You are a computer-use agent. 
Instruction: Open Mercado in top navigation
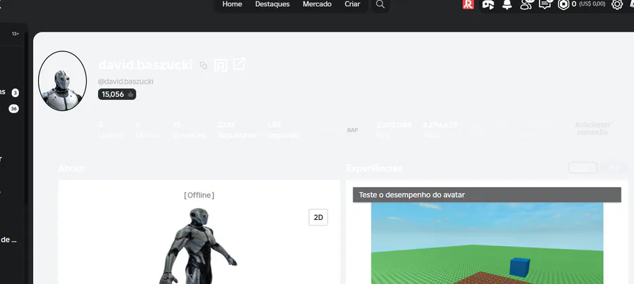click(317, 4)
